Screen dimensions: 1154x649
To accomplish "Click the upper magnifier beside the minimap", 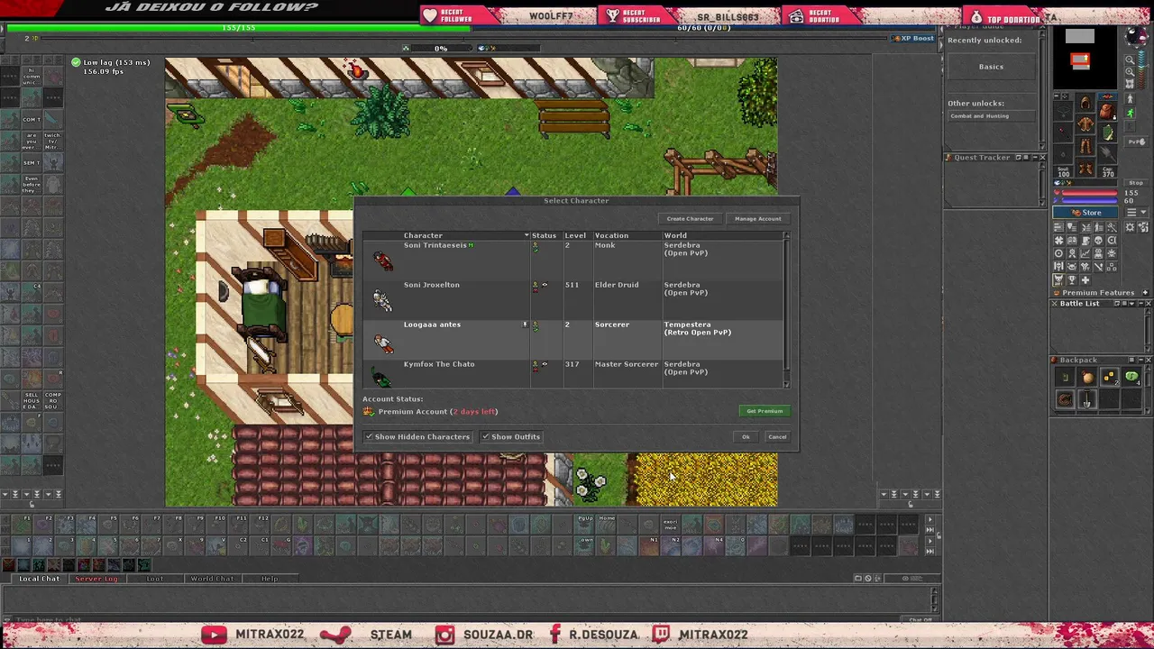I will (1130, 60).
